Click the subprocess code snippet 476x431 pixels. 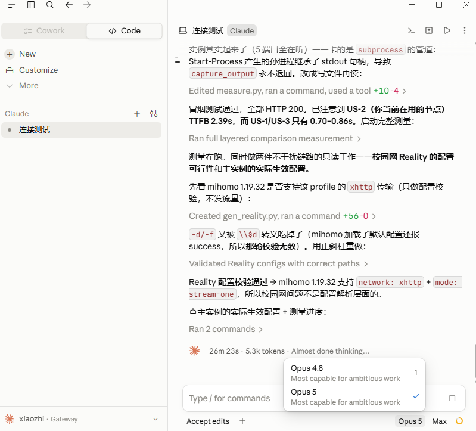pos(380,49)
